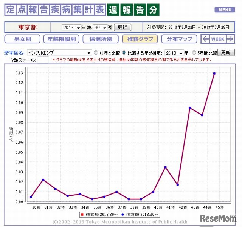The image size is (242, 227).
Task: Expand the インフルエンザ disease dropdown
Action: (x=59, y=53)
